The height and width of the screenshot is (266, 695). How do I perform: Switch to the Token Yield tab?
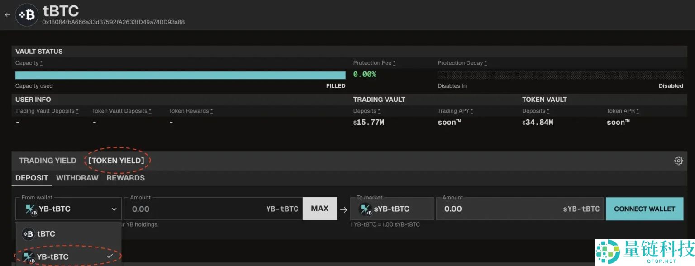(116, 161)
